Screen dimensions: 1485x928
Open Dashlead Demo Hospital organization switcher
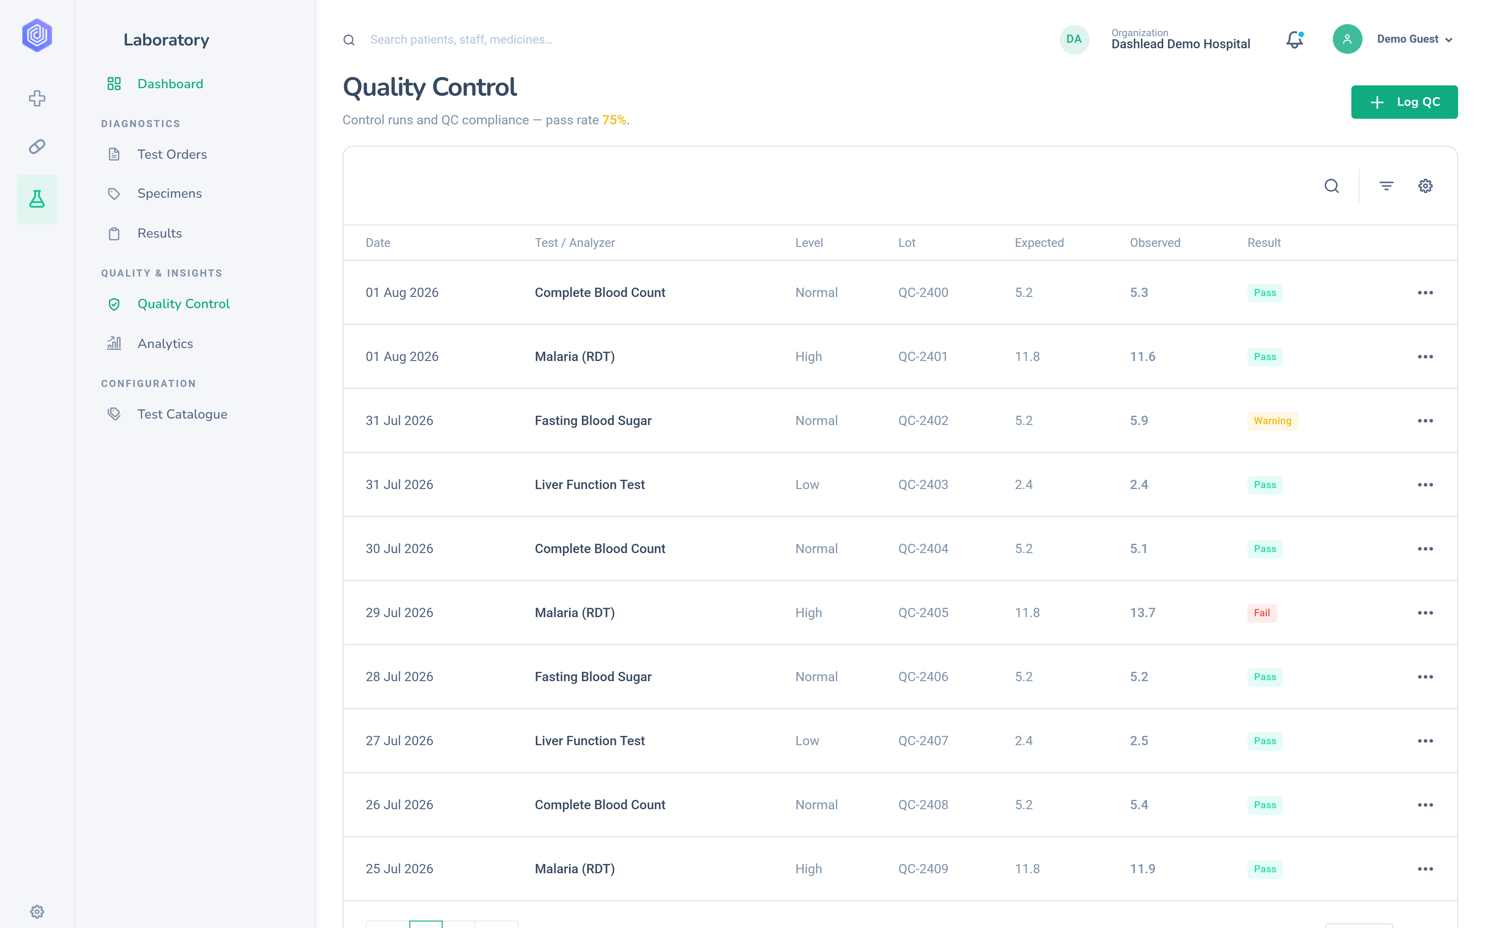1180,39
